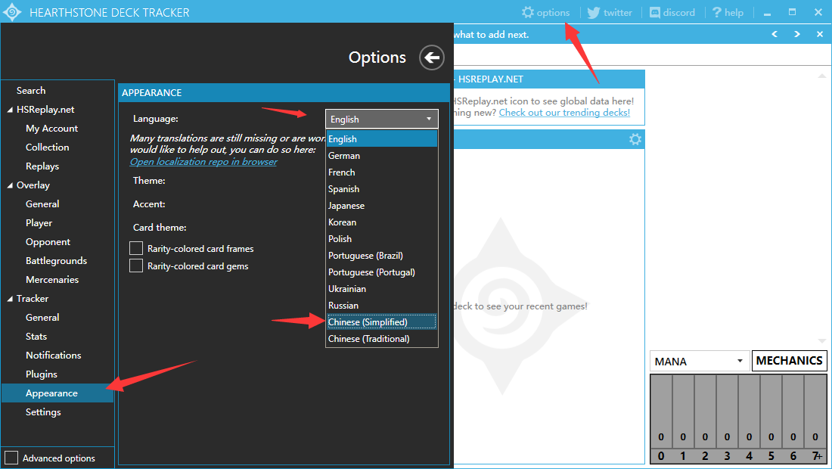Pick Portuguese (Brazil) language option
Viewport: 832px width, 469px height.
click(381, 255)
